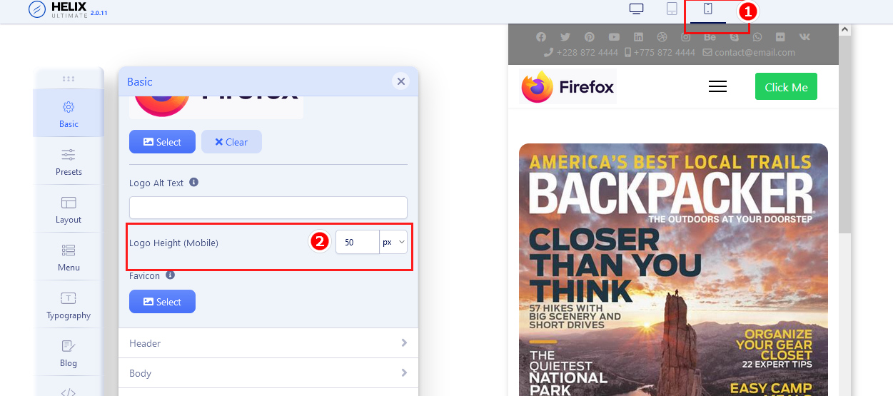893x396 pixels.
Task: Select the mobile phone preview icon
Action: (708, 9)
